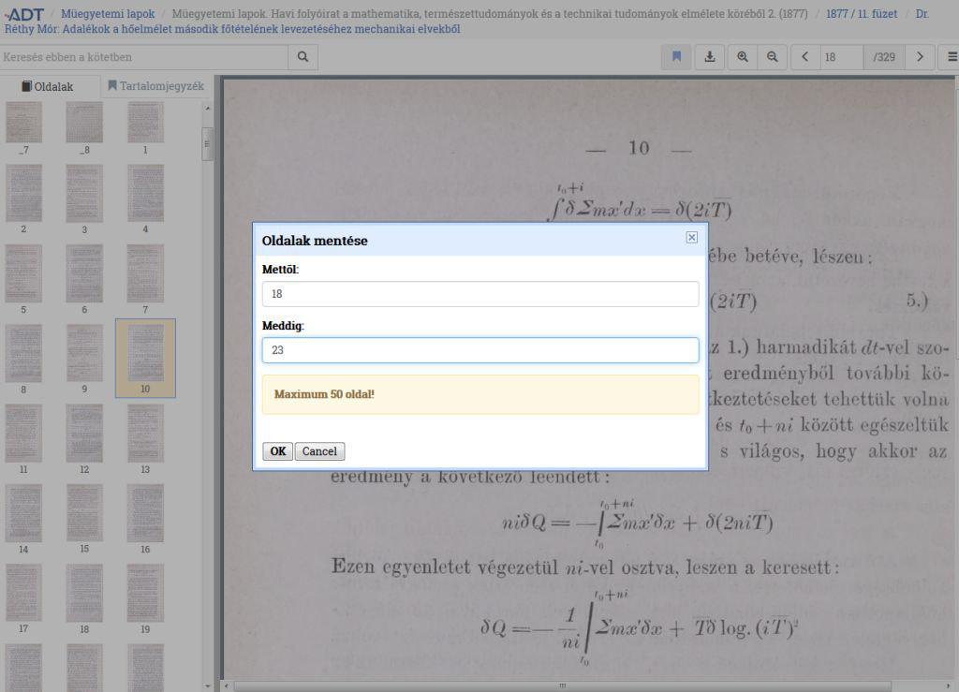The width and height of the screenshot is (959, 692).
Task: Open the 1877 / 11. füzet breadcrumb link
Action: pyautogui.click(x=862, y=13)
